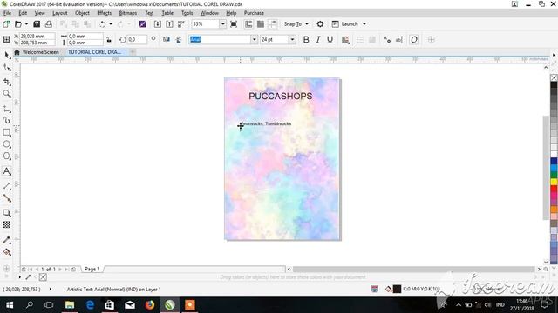Expand the Arial font list dropdown
Viewport: 558px width, 313px height.
pos(254,39)
